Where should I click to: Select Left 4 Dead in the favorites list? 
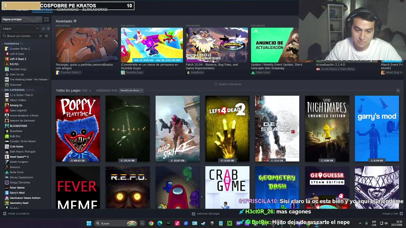click(17, 54)
